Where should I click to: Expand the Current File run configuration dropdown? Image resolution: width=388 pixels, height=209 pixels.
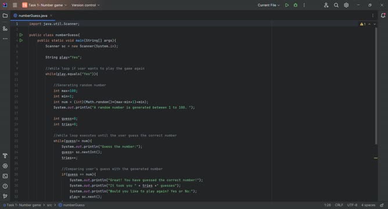tap(268, 5)
